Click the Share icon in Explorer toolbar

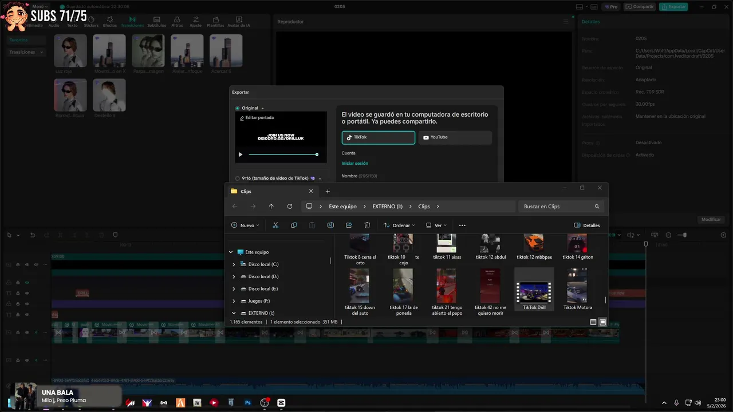tap(349, 225)
